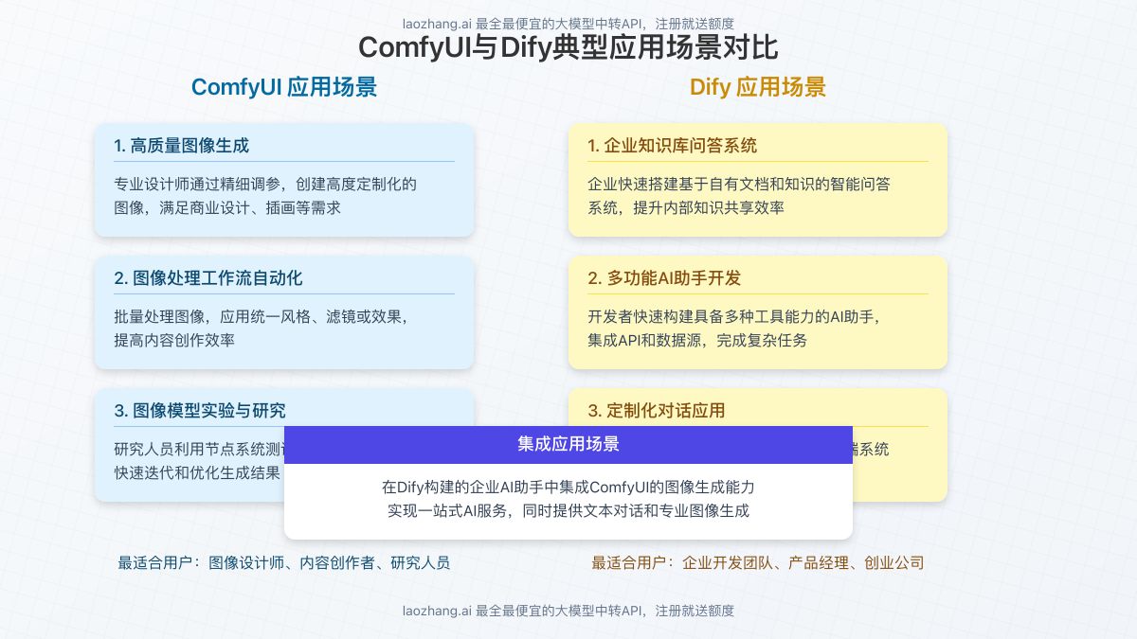Click the line "快速迭代和优化生成结果"
The image size is (1137, 639).
[197, 472]
